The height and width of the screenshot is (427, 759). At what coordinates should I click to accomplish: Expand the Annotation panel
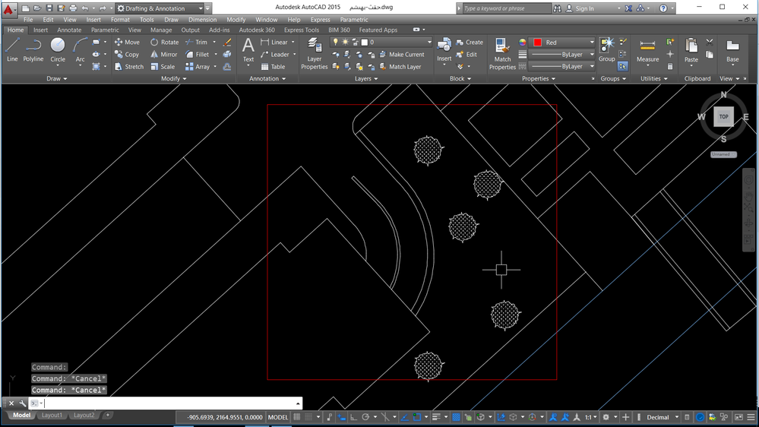tap(267, 78)
